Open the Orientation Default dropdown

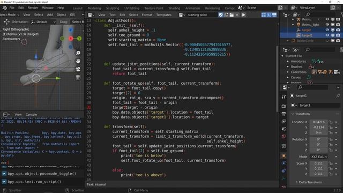[x=43, y=22]
